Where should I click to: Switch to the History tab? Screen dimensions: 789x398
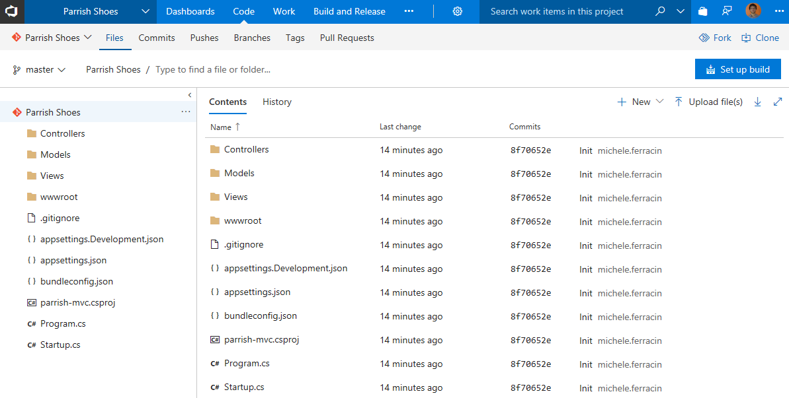coord(276,102)
